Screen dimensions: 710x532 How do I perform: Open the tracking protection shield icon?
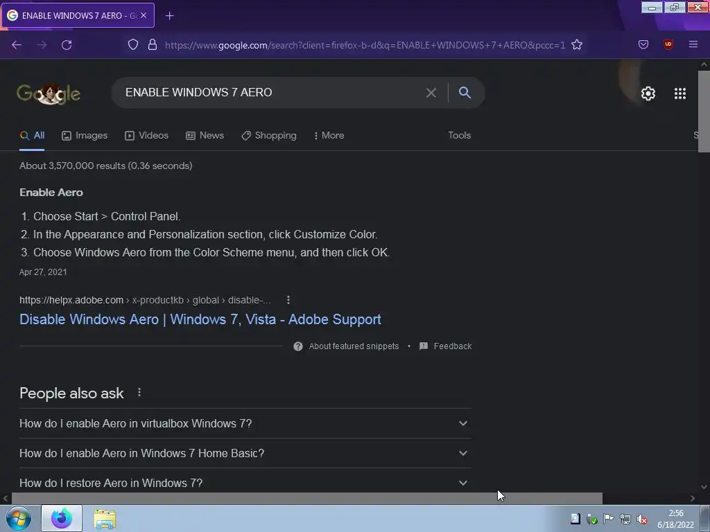click(132, 45)
